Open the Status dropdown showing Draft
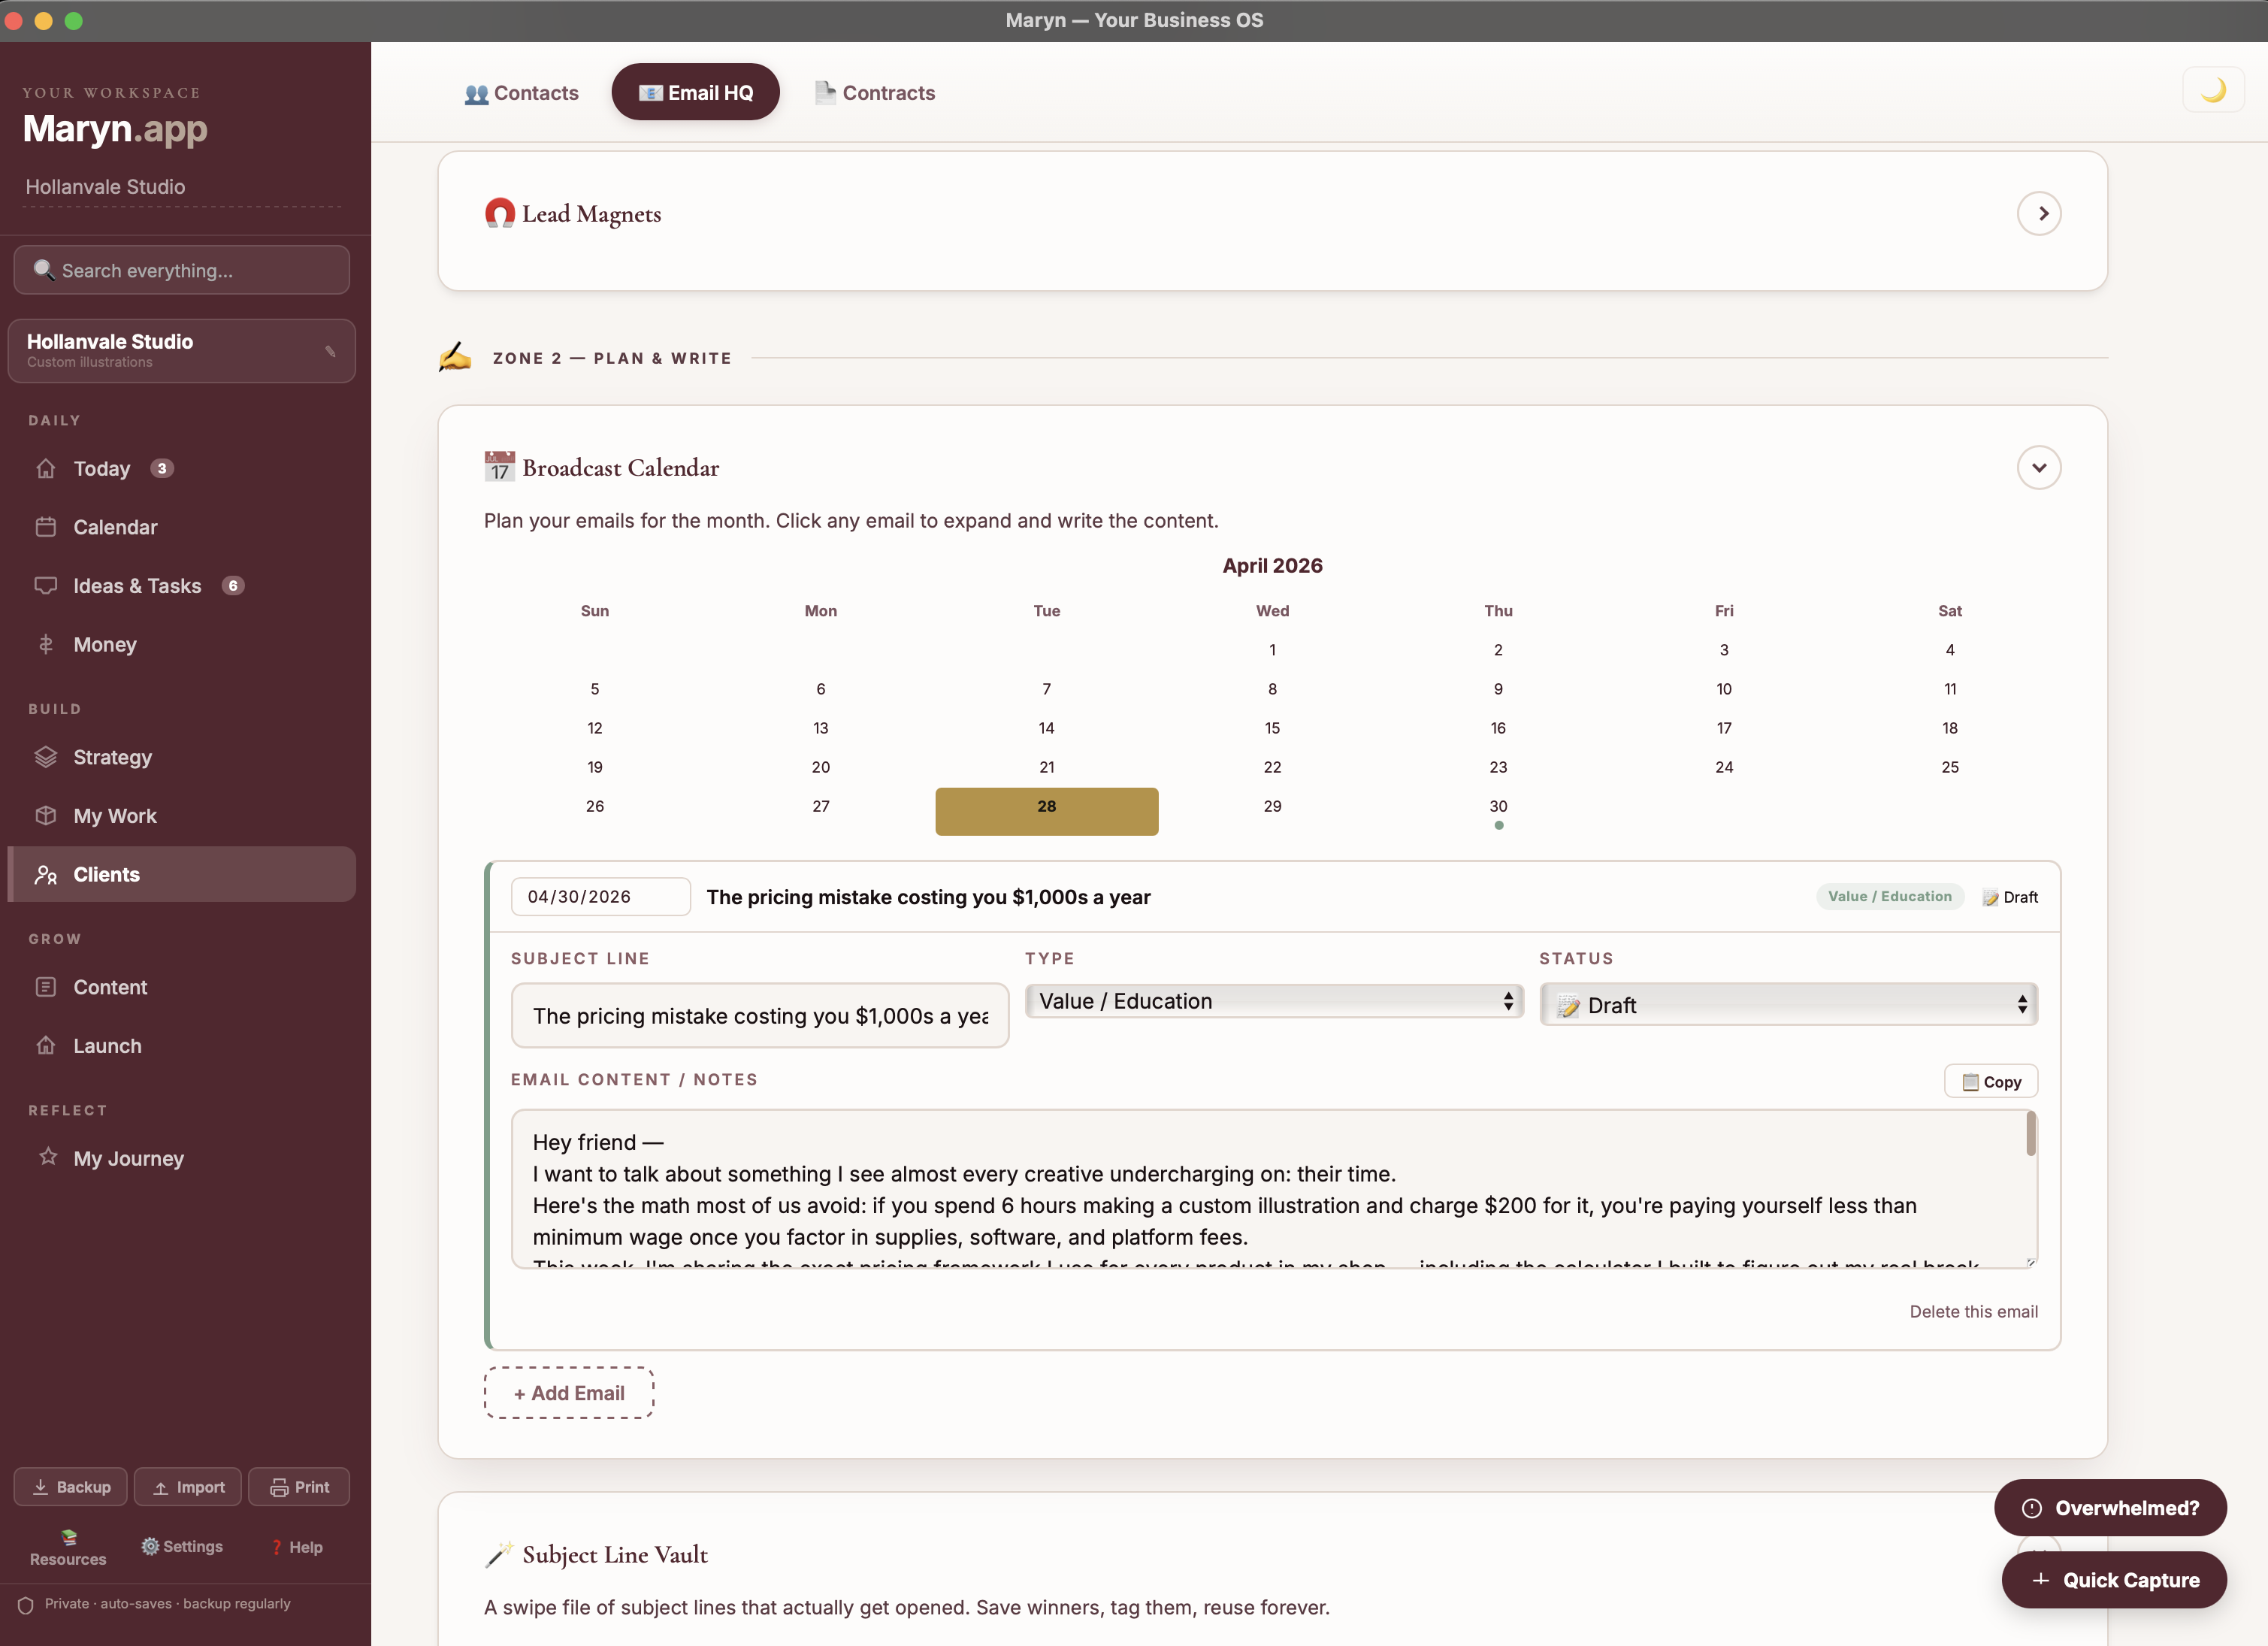Screen dimensions: 2268x1646 [x=1788, y=1004]
